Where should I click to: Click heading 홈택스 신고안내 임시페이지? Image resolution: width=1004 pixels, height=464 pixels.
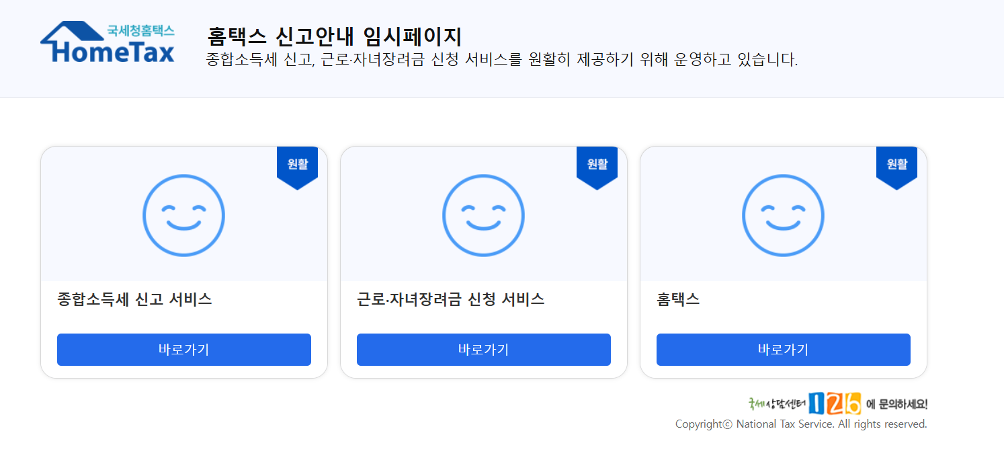click(335, 36)
